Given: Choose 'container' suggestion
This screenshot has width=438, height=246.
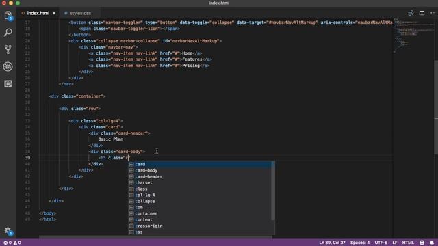Looking at the screenshot, I should (x=199, y=213).
